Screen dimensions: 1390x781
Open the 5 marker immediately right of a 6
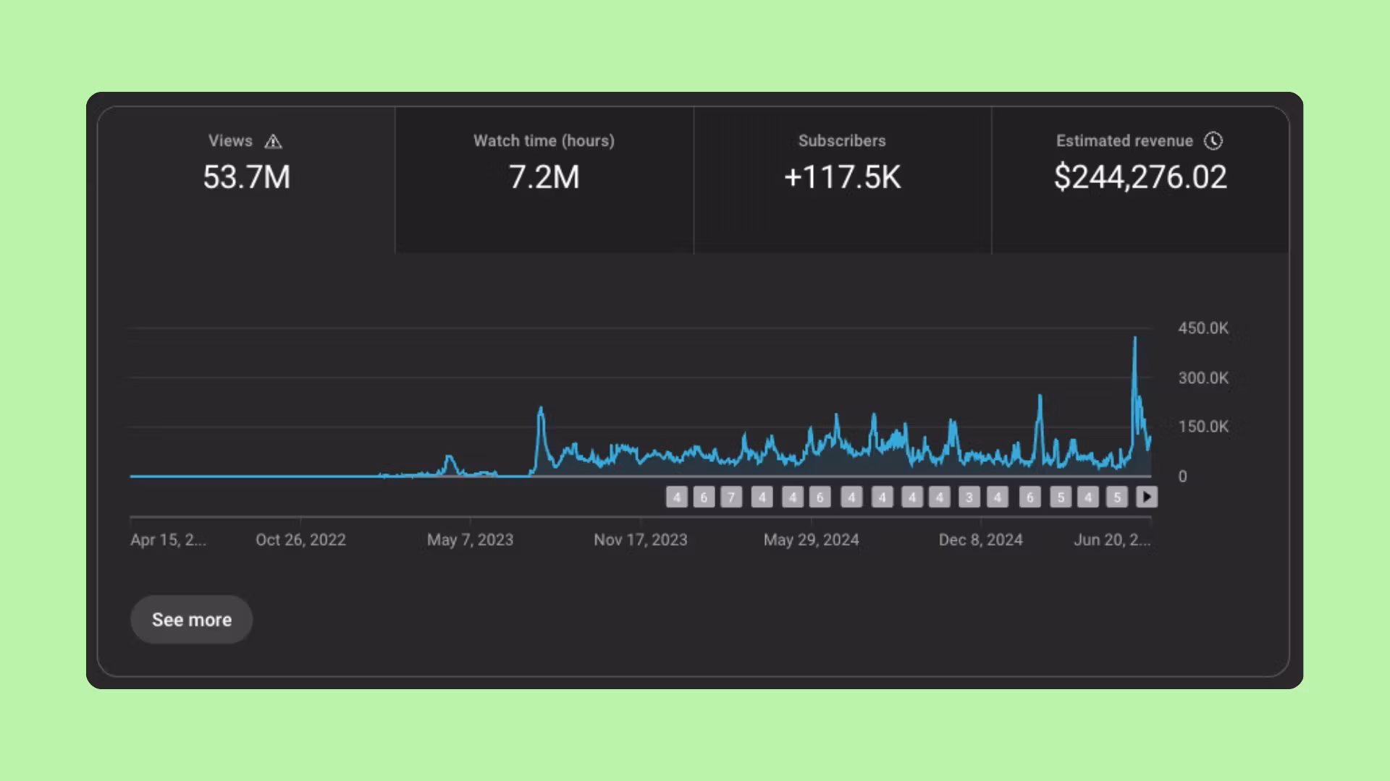click(x=1061, y=498)
